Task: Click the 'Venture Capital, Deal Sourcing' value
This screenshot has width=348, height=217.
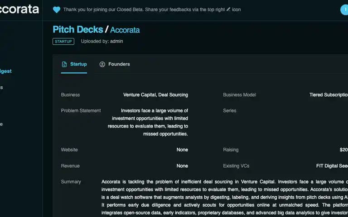Action: tap(155, 95)
